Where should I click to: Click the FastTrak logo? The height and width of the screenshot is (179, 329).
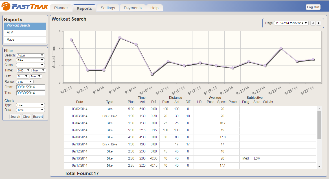click(25, 6)
